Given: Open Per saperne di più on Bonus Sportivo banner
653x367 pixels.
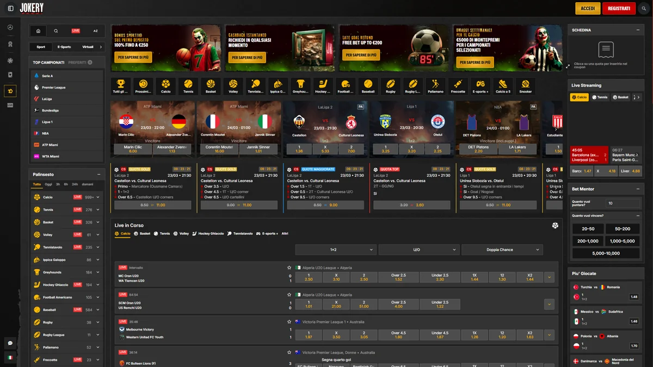Looking at the screenshot, I should coord(133,57).
